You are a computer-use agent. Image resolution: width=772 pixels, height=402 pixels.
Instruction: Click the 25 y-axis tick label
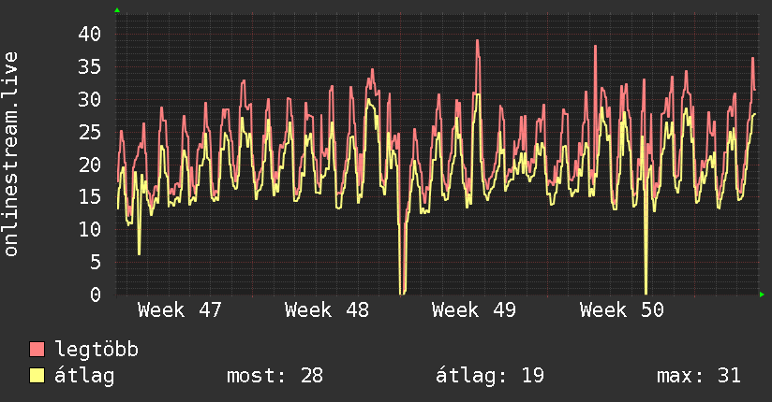pyautogui.click(x=90, y=132)
